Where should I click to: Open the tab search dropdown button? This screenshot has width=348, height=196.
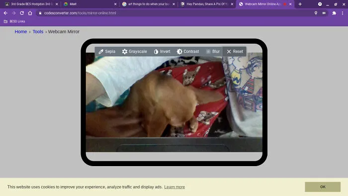[320, 4]
